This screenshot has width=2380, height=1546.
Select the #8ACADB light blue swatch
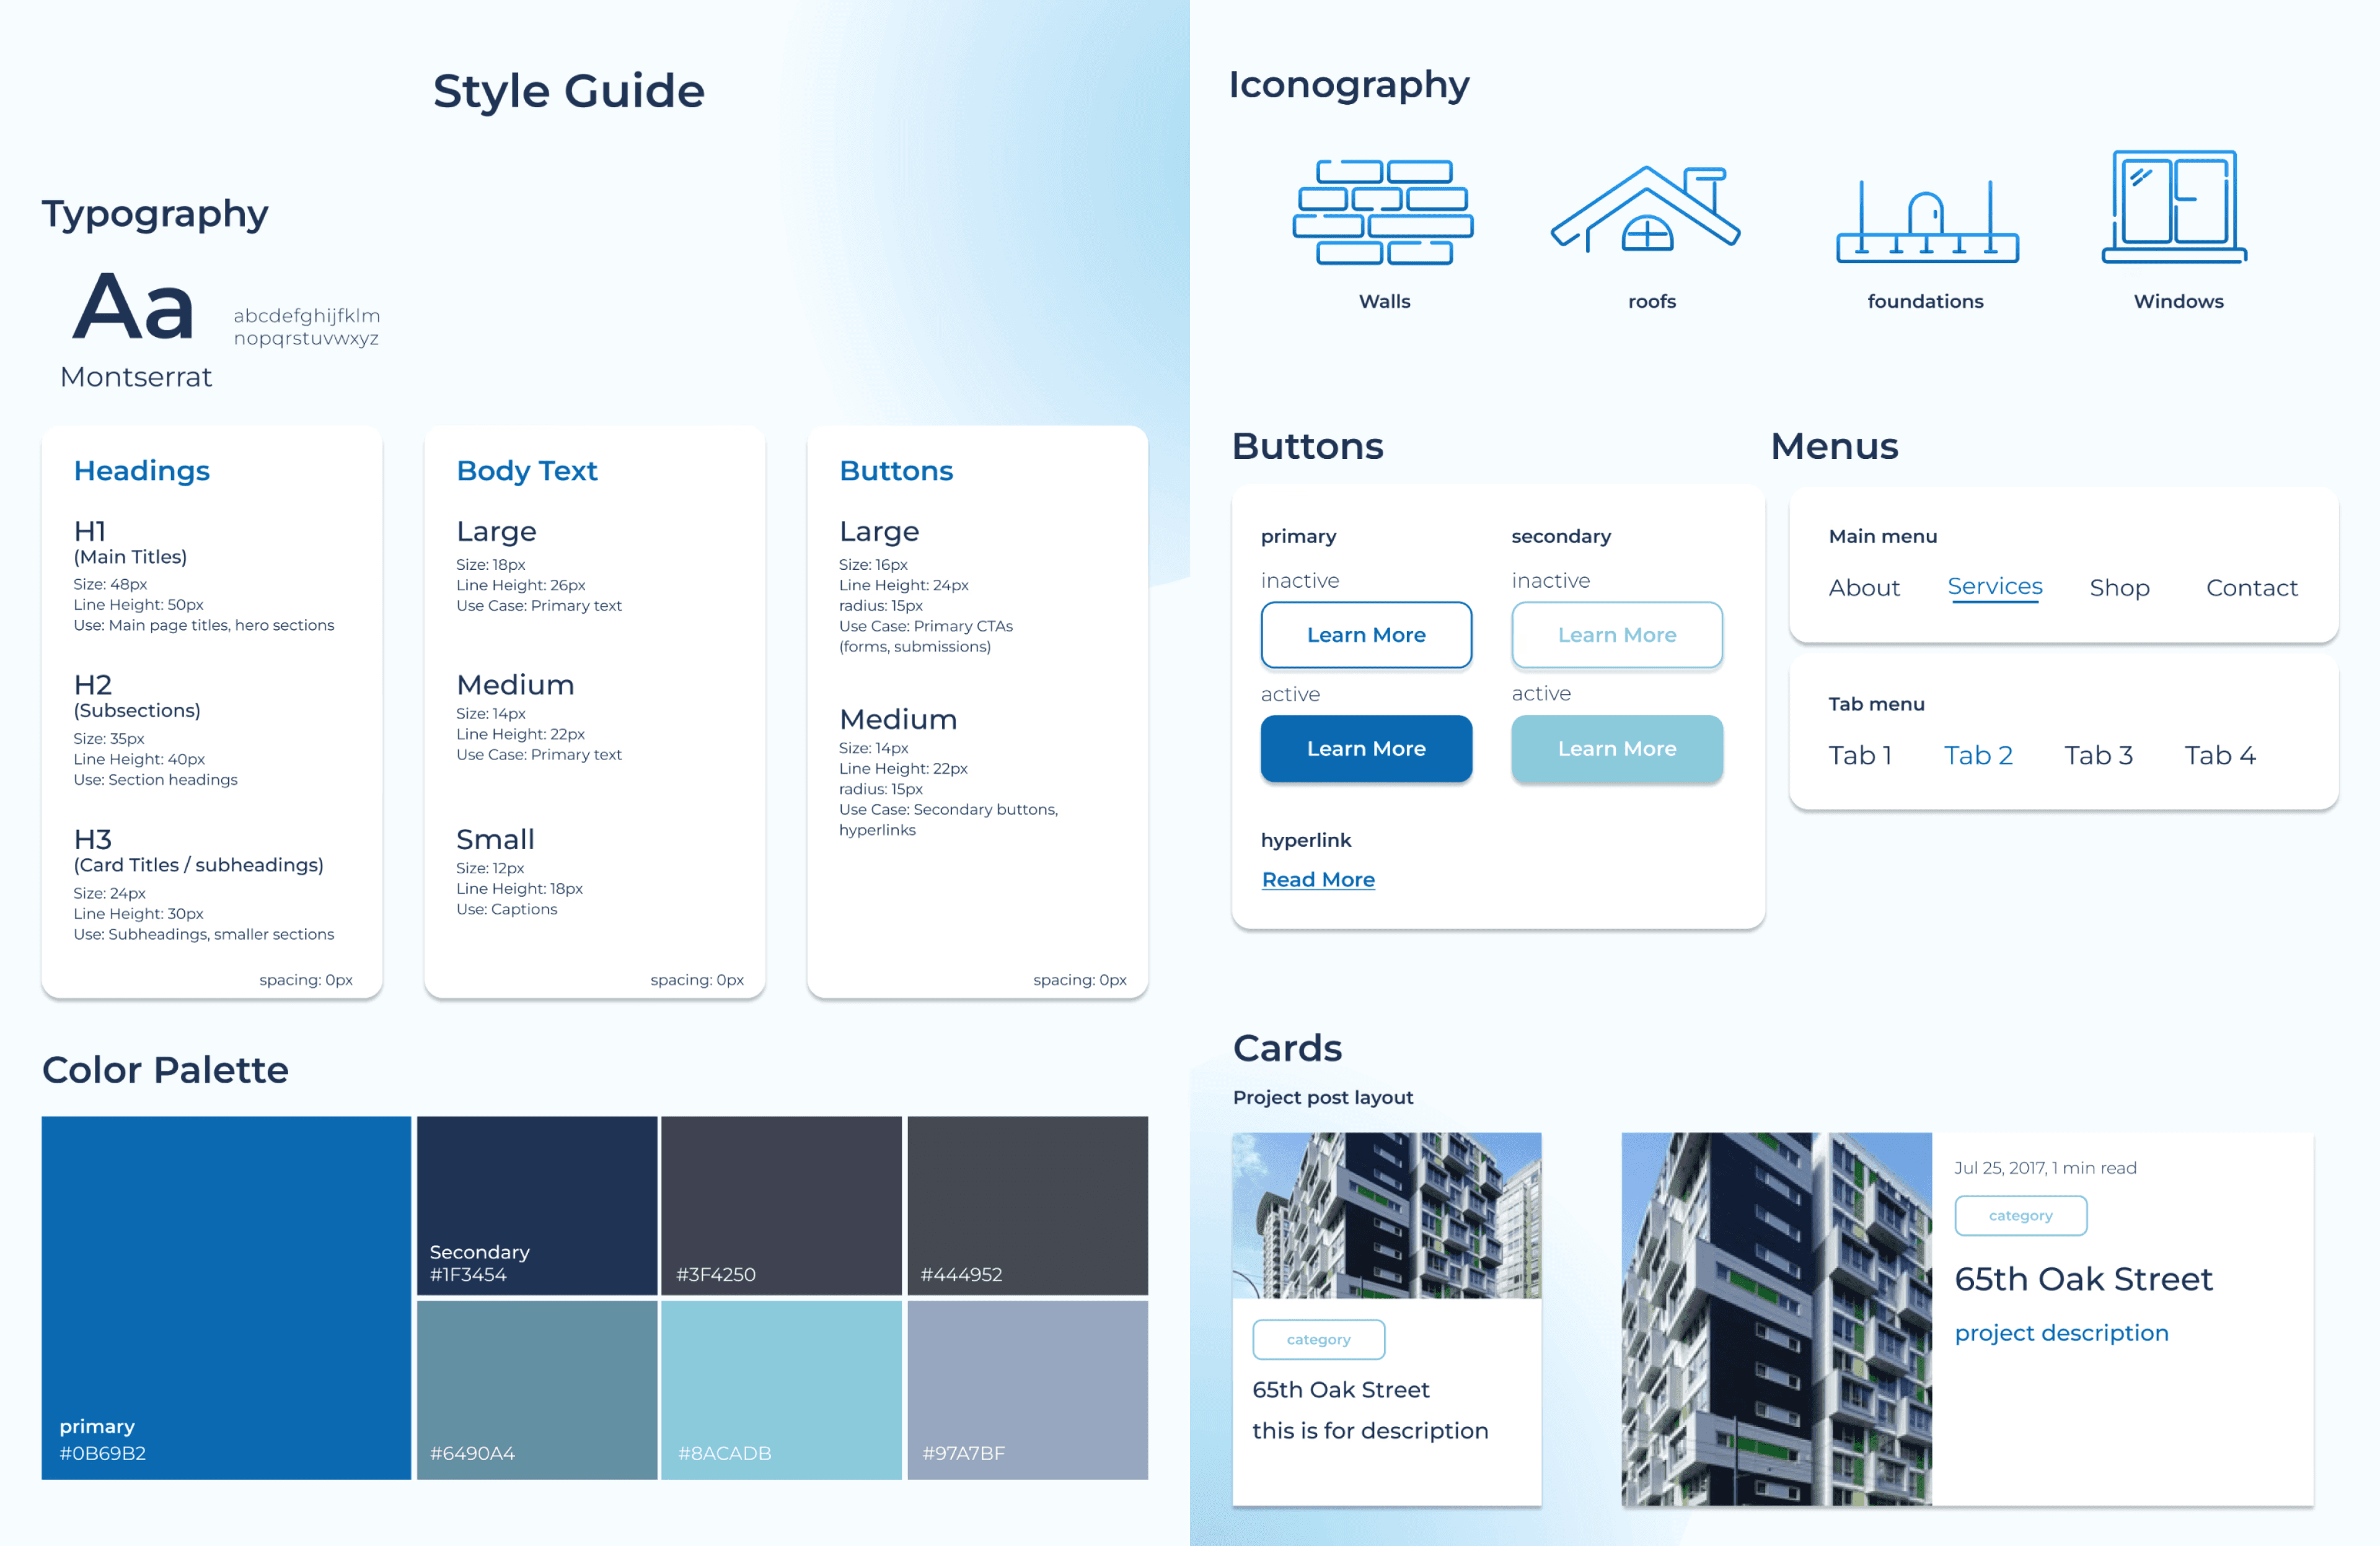pos(781,1389)
